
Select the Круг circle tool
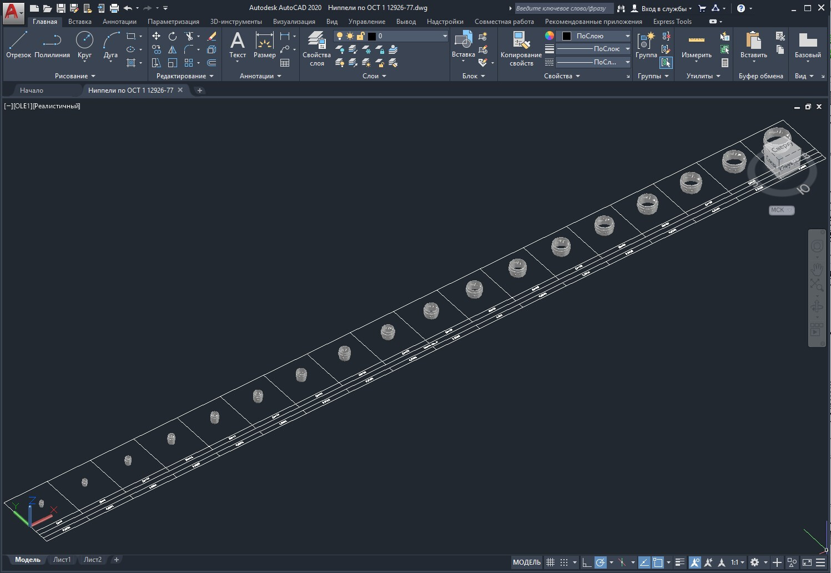point(84,44)
